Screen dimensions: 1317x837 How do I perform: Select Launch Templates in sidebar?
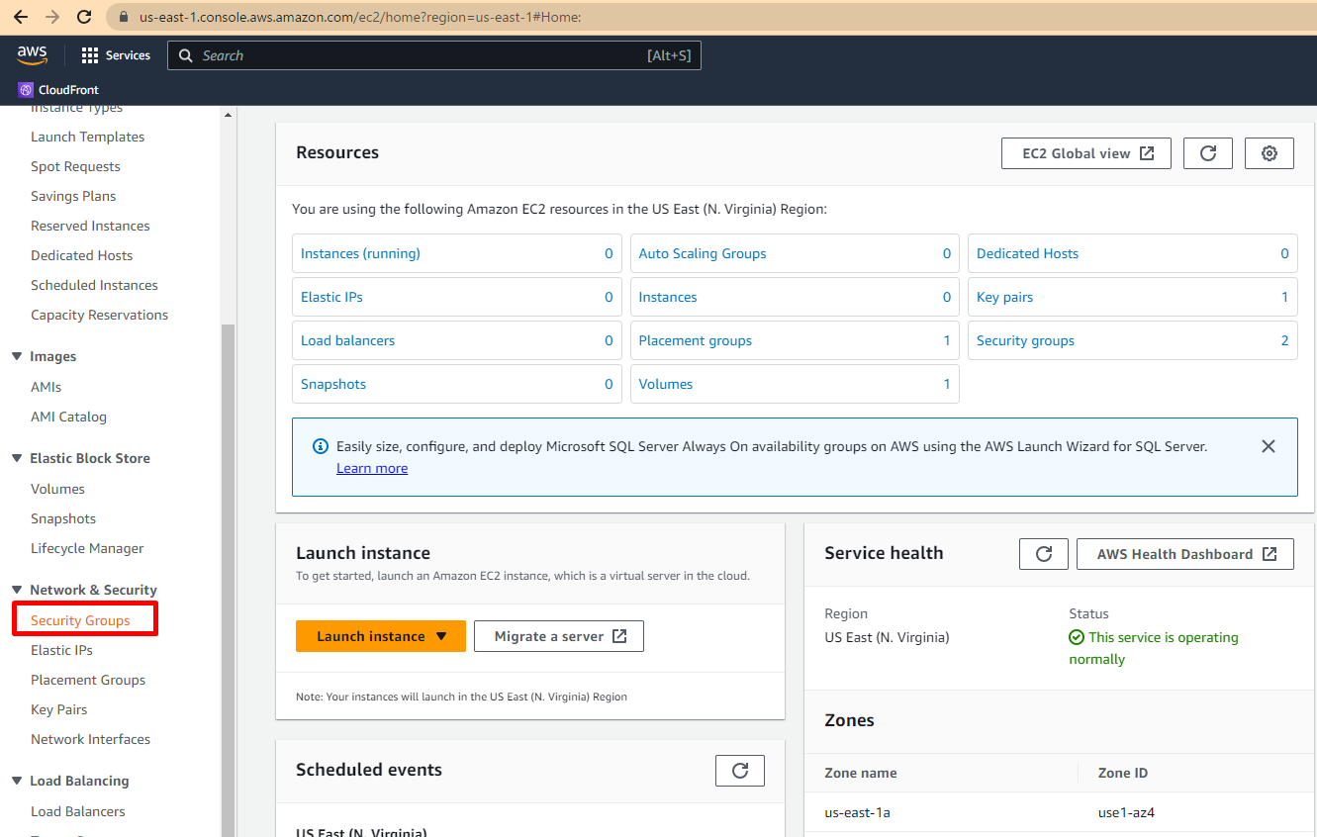(87, 137)
